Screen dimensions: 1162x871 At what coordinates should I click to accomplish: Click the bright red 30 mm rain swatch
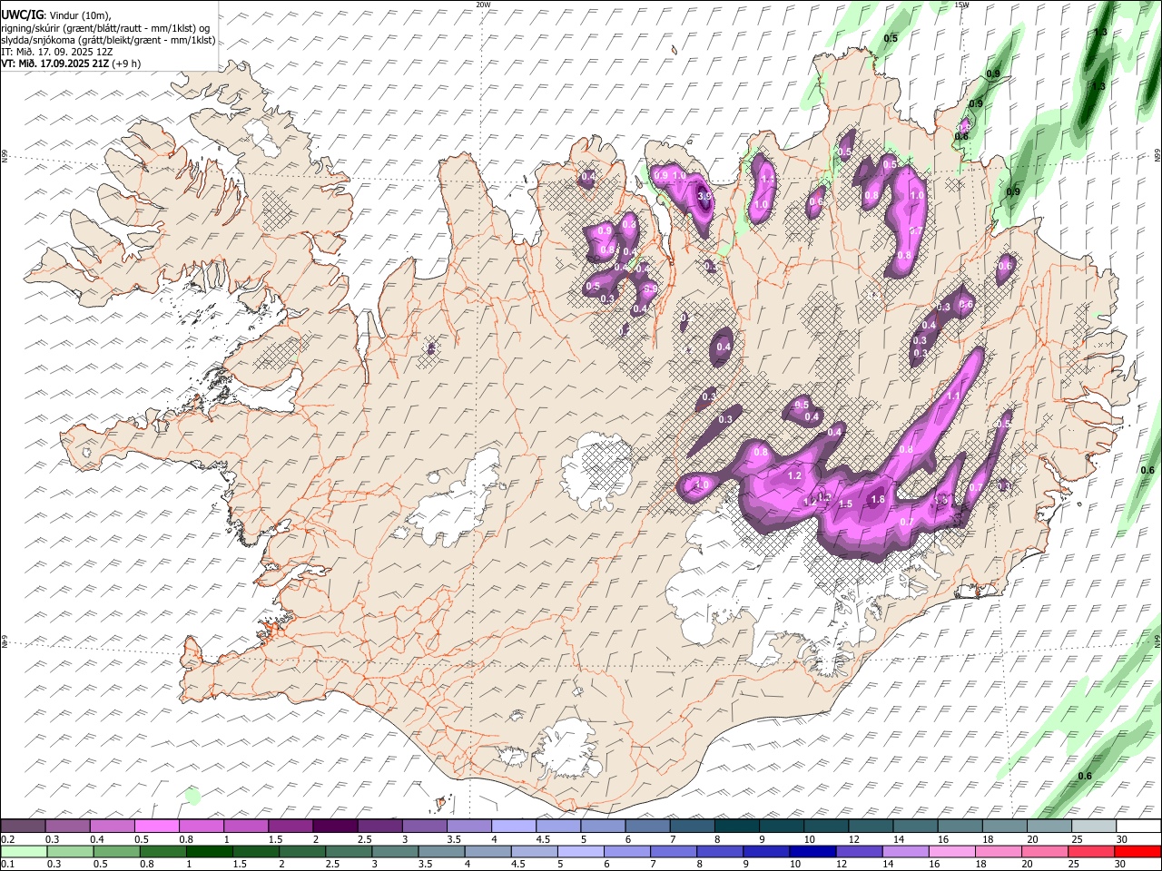tap(1137, 851)
